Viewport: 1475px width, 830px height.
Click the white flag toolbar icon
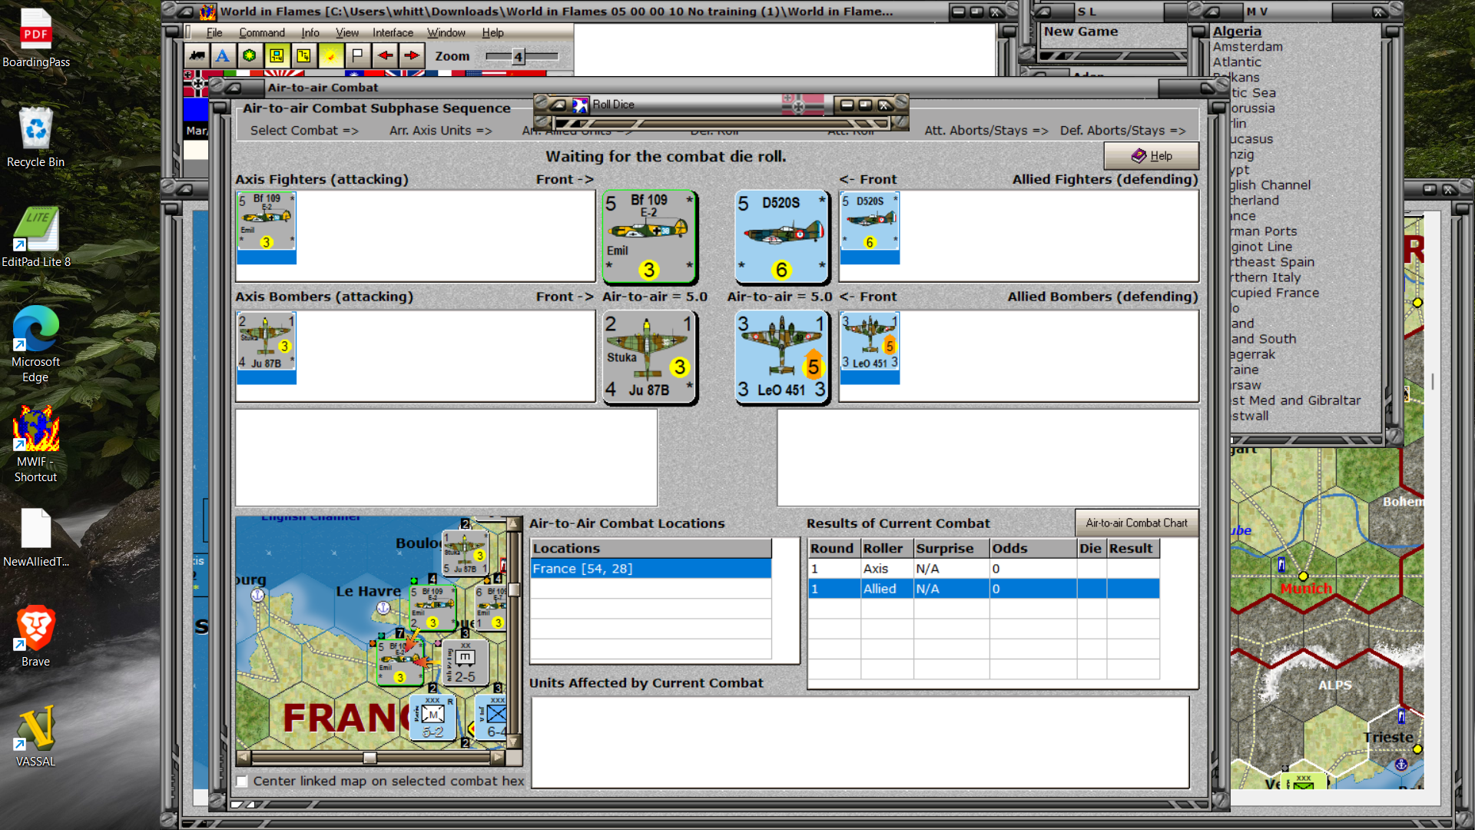pyautogui.click(x=357, y=55)
